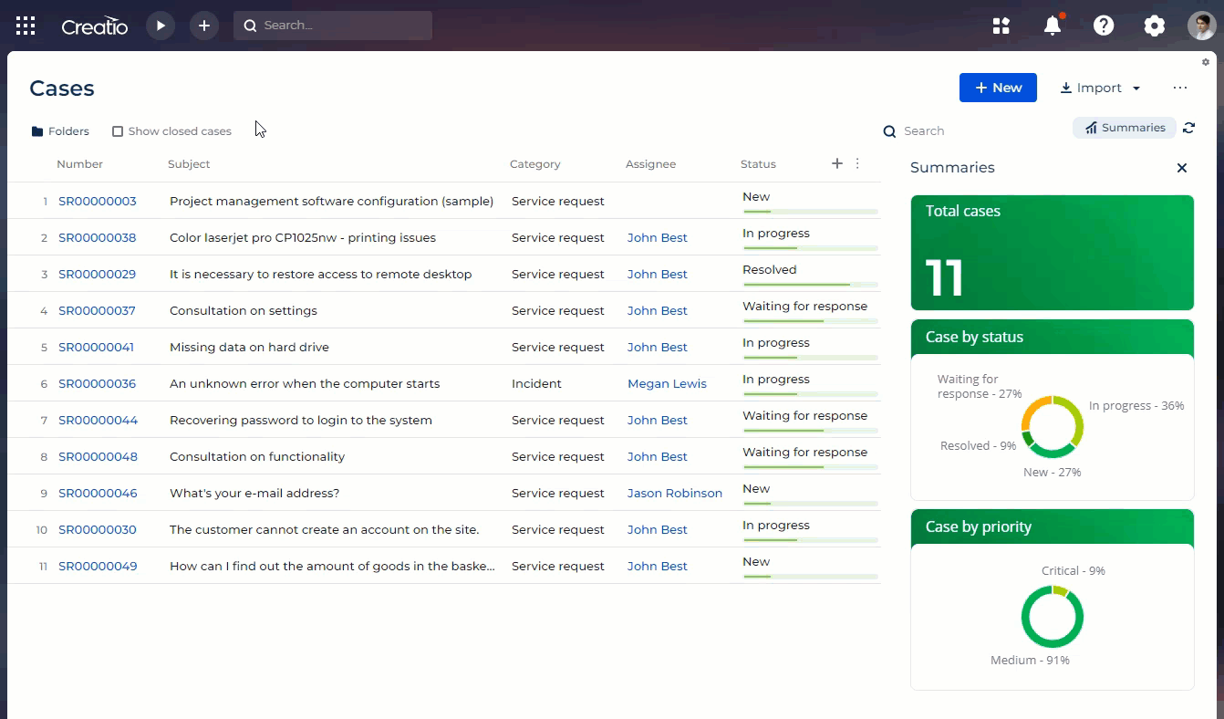Create a New case
The width and height of the screenshot is (1224, 719).
pos(998,88)
